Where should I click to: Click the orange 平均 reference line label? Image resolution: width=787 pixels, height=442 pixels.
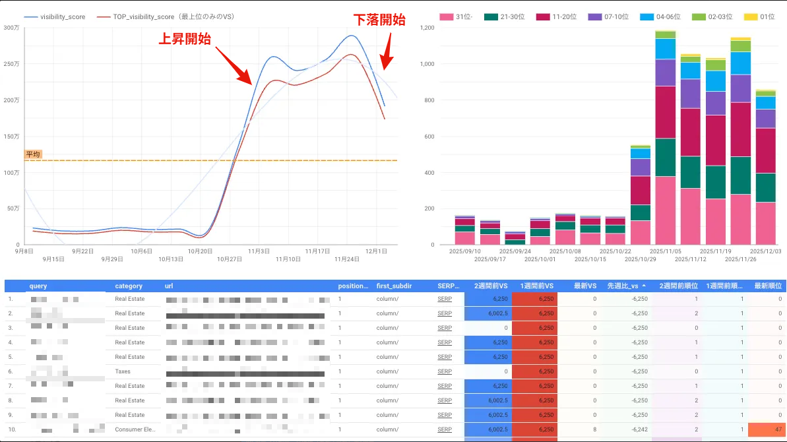[x=33, y=154]
